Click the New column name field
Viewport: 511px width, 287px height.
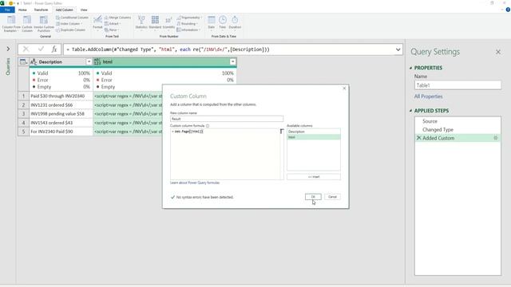[x=227, y=119]
